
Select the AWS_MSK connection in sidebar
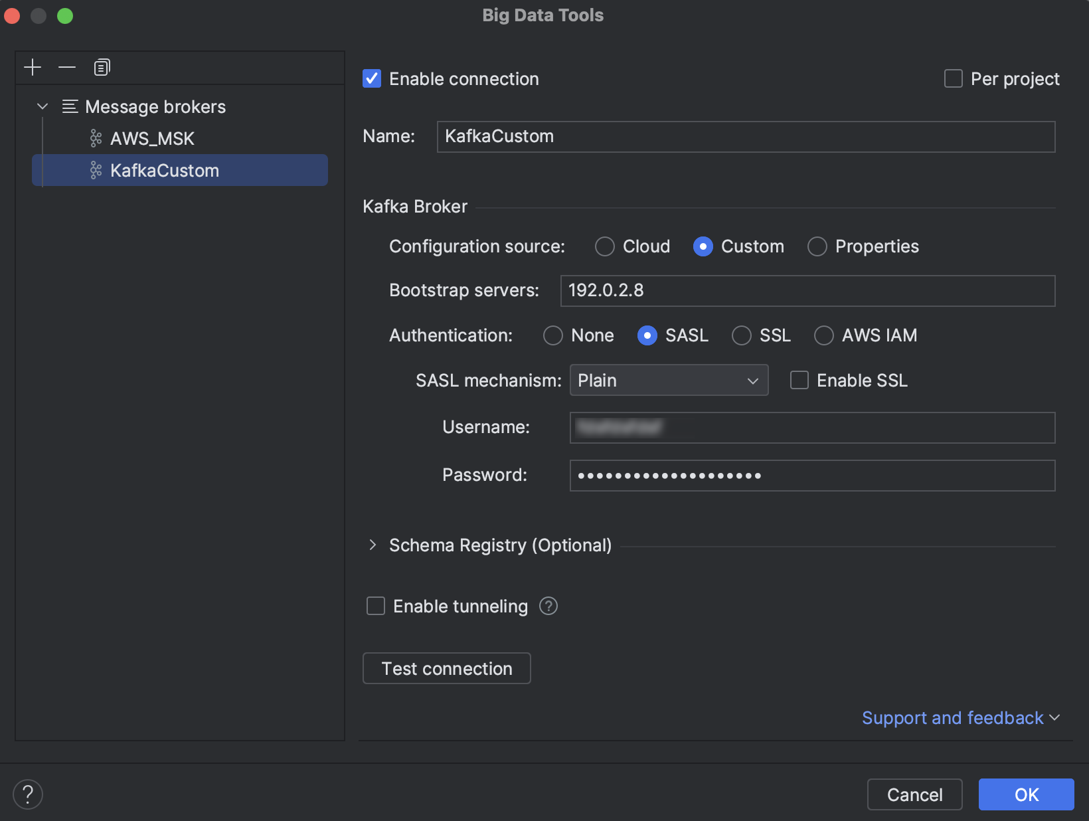153,138
